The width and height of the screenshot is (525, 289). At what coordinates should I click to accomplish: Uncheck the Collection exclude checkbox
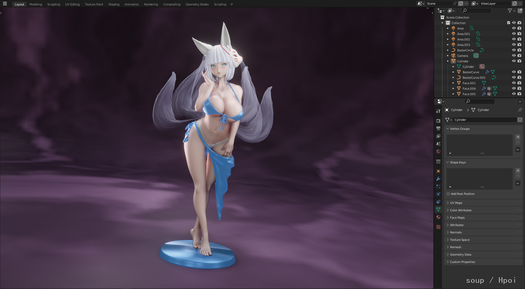tap(509, 23)
